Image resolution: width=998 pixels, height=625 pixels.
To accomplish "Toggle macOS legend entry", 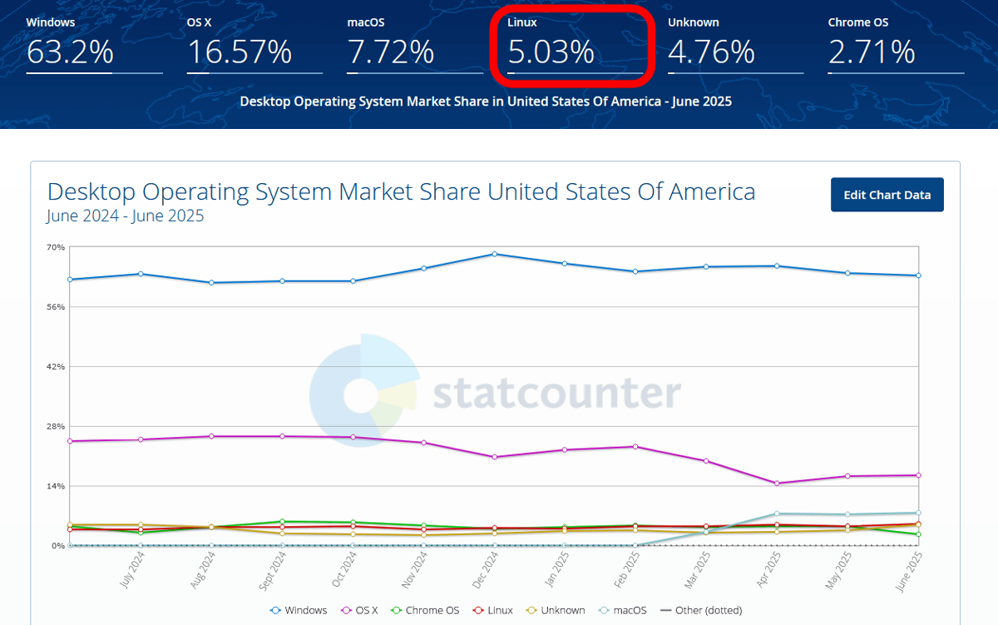I will (622, 610).
